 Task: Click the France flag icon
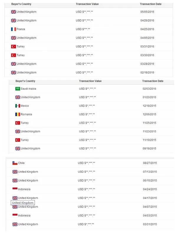13,29
